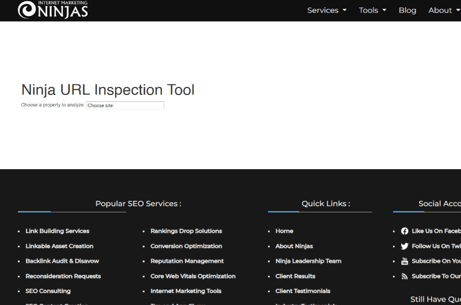Click the Internet Marketing Ninjas logo
Viewport: 461px width, 305px height.
pyautogui.click(x=52, y=10)
